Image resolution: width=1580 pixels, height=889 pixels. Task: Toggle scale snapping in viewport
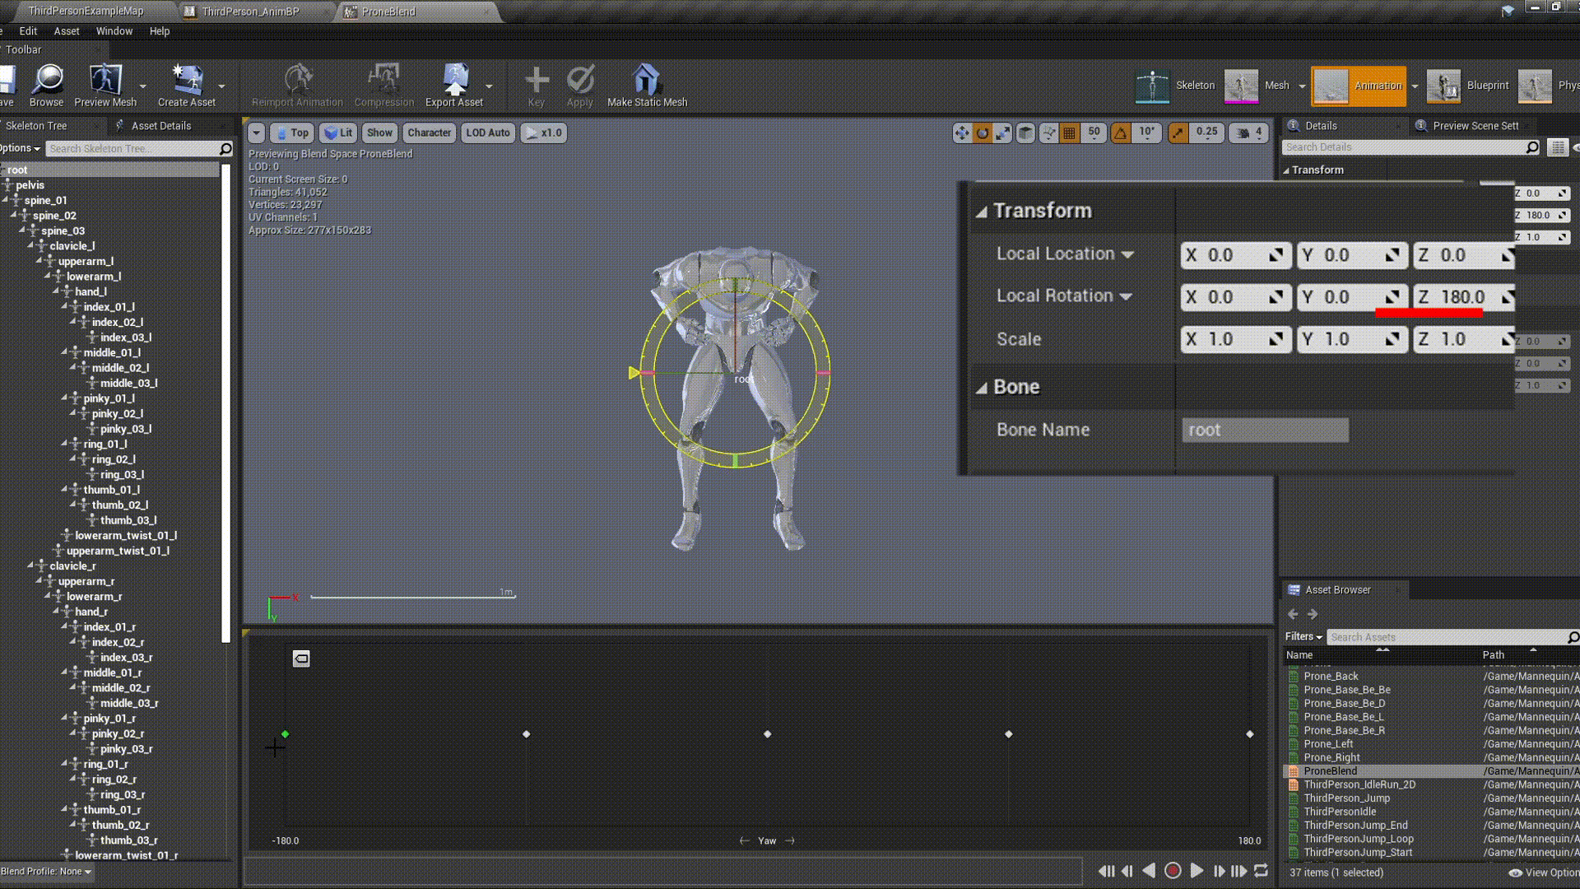pyautogui.click(x=1178, y=133)
